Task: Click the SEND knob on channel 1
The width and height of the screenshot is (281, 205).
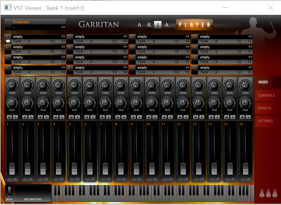Action: [12, 85]
